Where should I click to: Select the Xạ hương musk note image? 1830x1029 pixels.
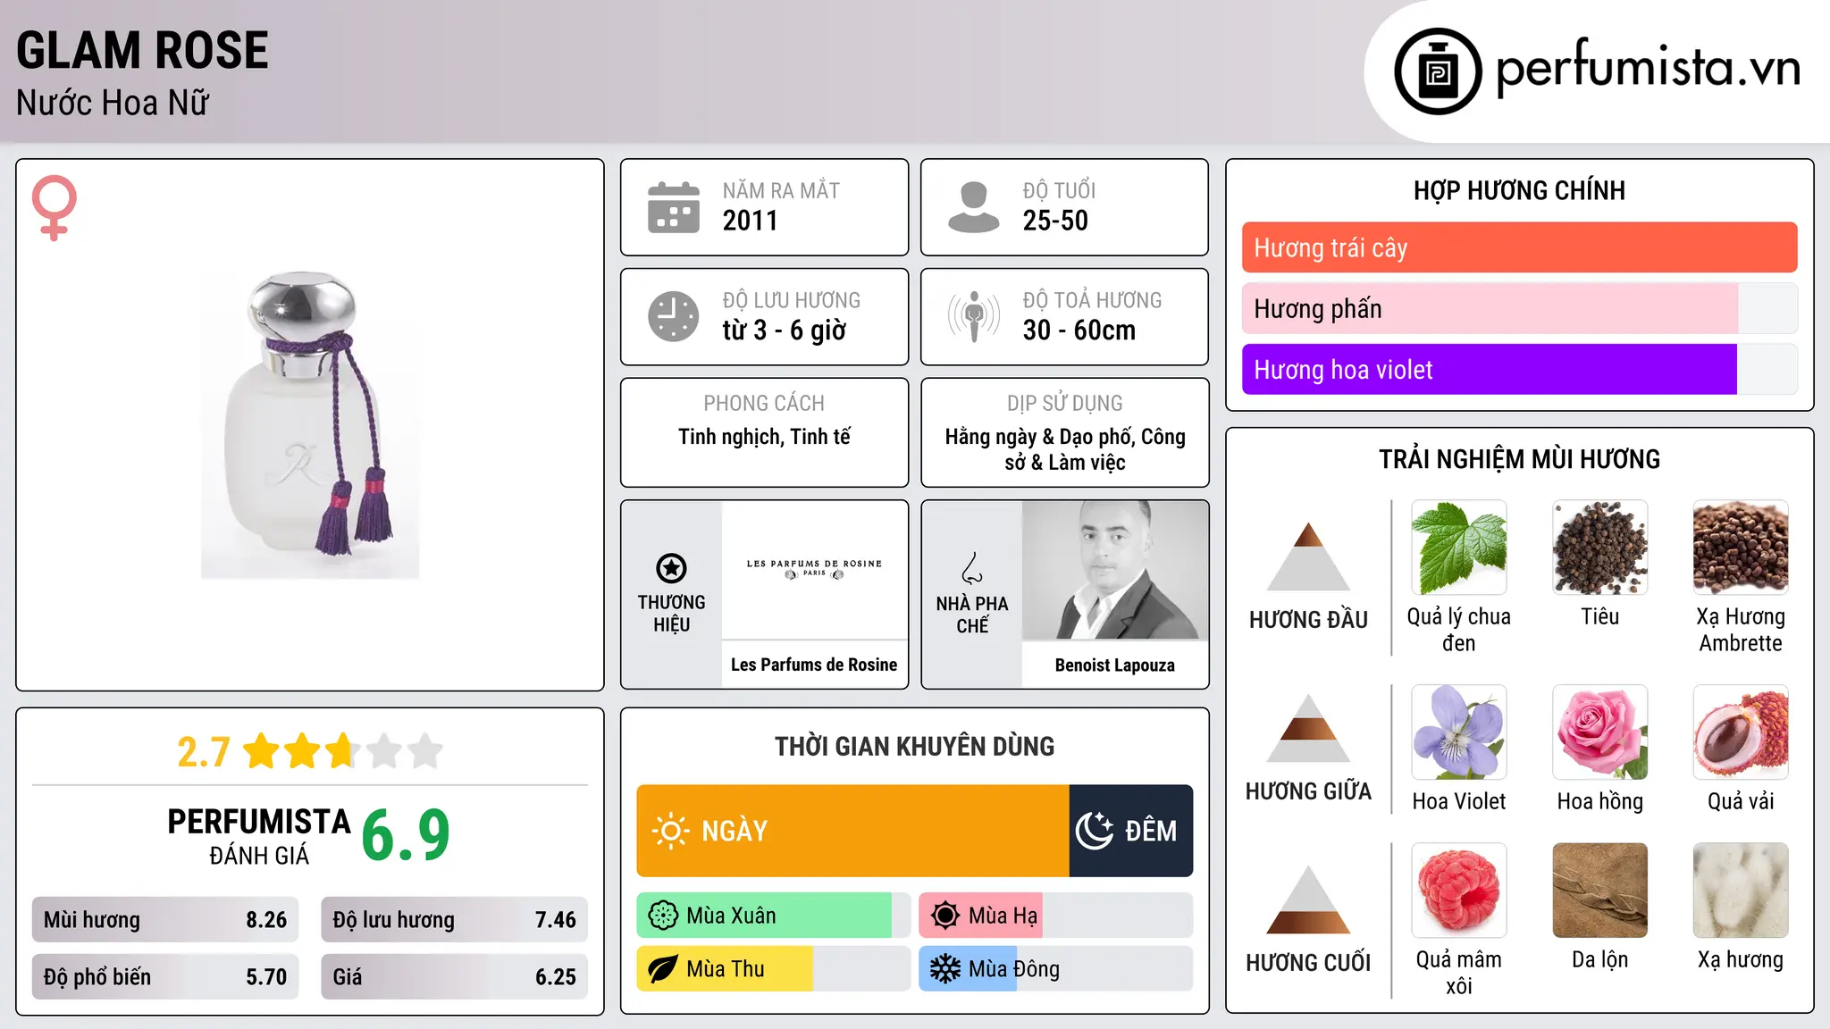coord(1741,891)
